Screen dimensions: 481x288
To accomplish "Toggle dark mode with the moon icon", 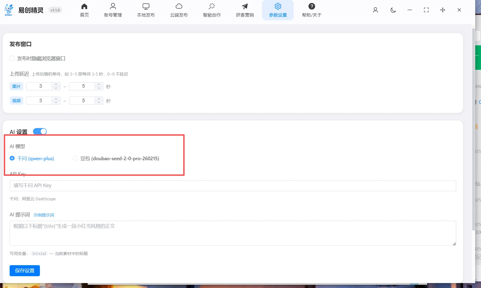I will (393, 10).
